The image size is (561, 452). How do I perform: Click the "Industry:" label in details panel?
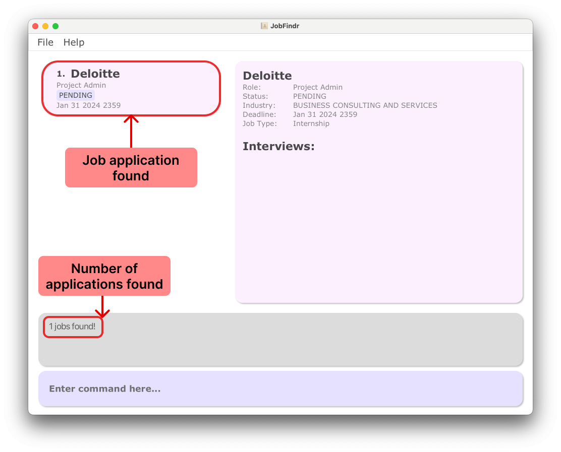259,105
